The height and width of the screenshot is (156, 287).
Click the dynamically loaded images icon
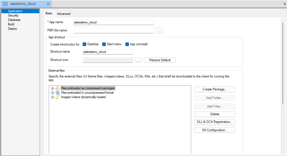[x=58, y=97]
